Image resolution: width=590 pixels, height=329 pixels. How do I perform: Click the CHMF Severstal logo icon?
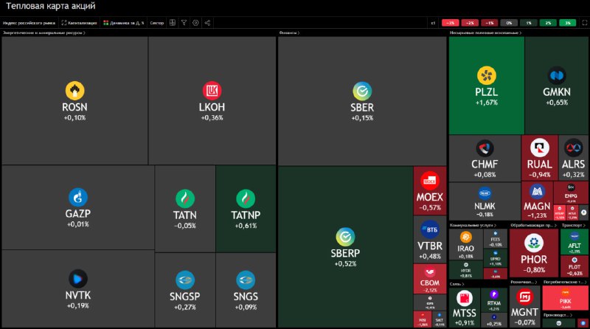pos(485,148)
